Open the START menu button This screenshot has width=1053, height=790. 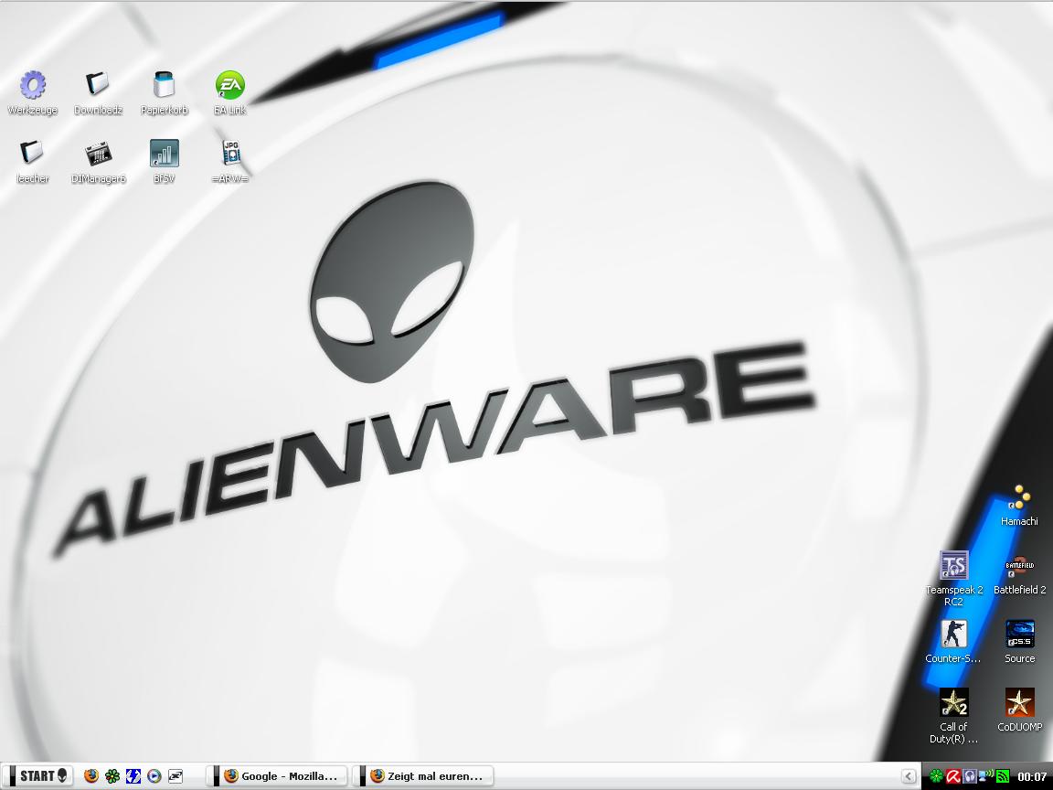[39, 776]
